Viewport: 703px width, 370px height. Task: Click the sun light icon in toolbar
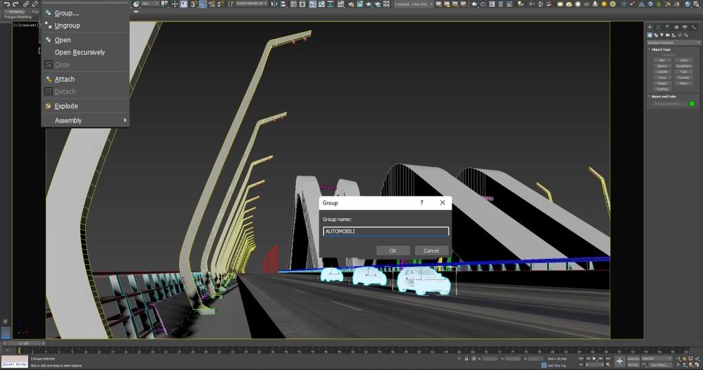604,4
